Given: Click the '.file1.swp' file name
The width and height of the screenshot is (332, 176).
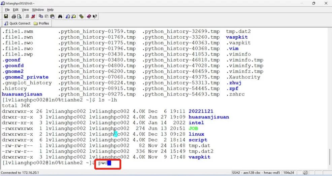Looking at the screenshot, I should pos(18,54).
